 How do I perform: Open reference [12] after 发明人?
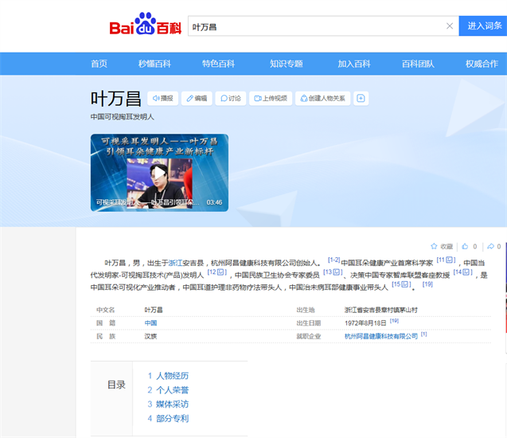coord(217,272)
